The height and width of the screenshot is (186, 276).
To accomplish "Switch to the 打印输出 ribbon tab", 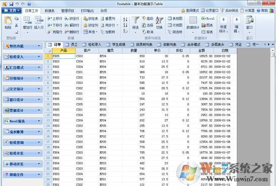I will point(87,11).
